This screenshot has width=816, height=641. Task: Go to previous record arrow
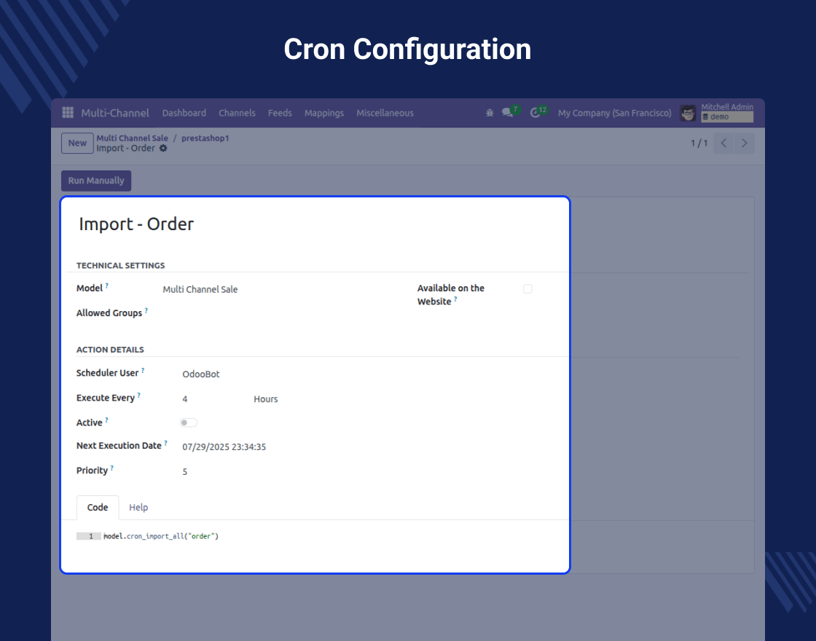724,143
